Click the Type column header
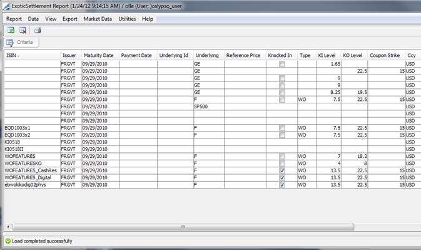The height and width of the screenshot is (250, 421). [307, 55]
